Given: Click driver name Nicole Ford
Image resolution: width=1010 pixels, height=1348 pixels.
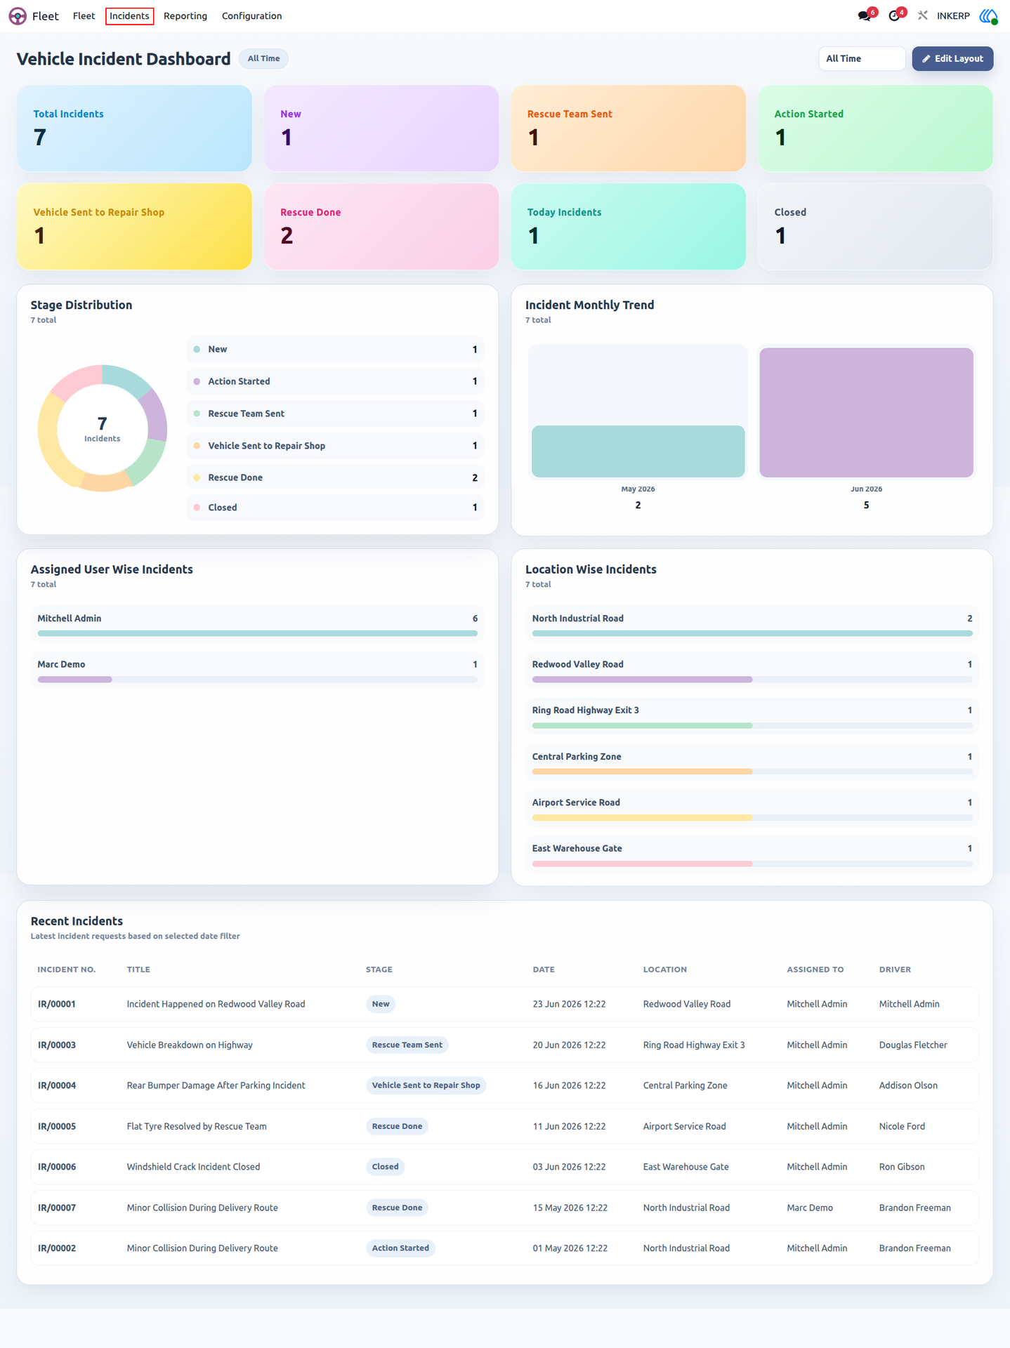Looking at the screenshot, I should (x=902, y=1126).
